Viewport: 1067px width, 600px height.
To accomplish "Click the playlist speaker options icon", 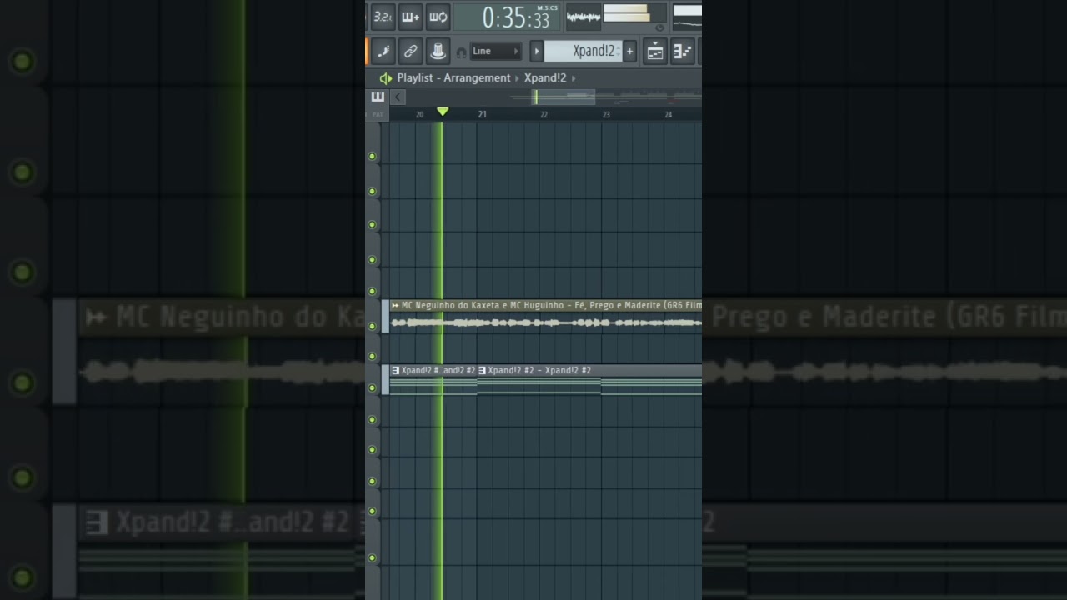I will pyautogui.click(x=385, y=77).
